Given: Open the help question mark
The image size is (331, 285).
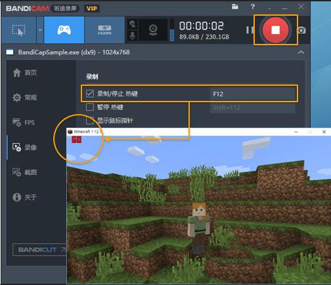Looking at the screenshot, I should [x=253, y=7].
